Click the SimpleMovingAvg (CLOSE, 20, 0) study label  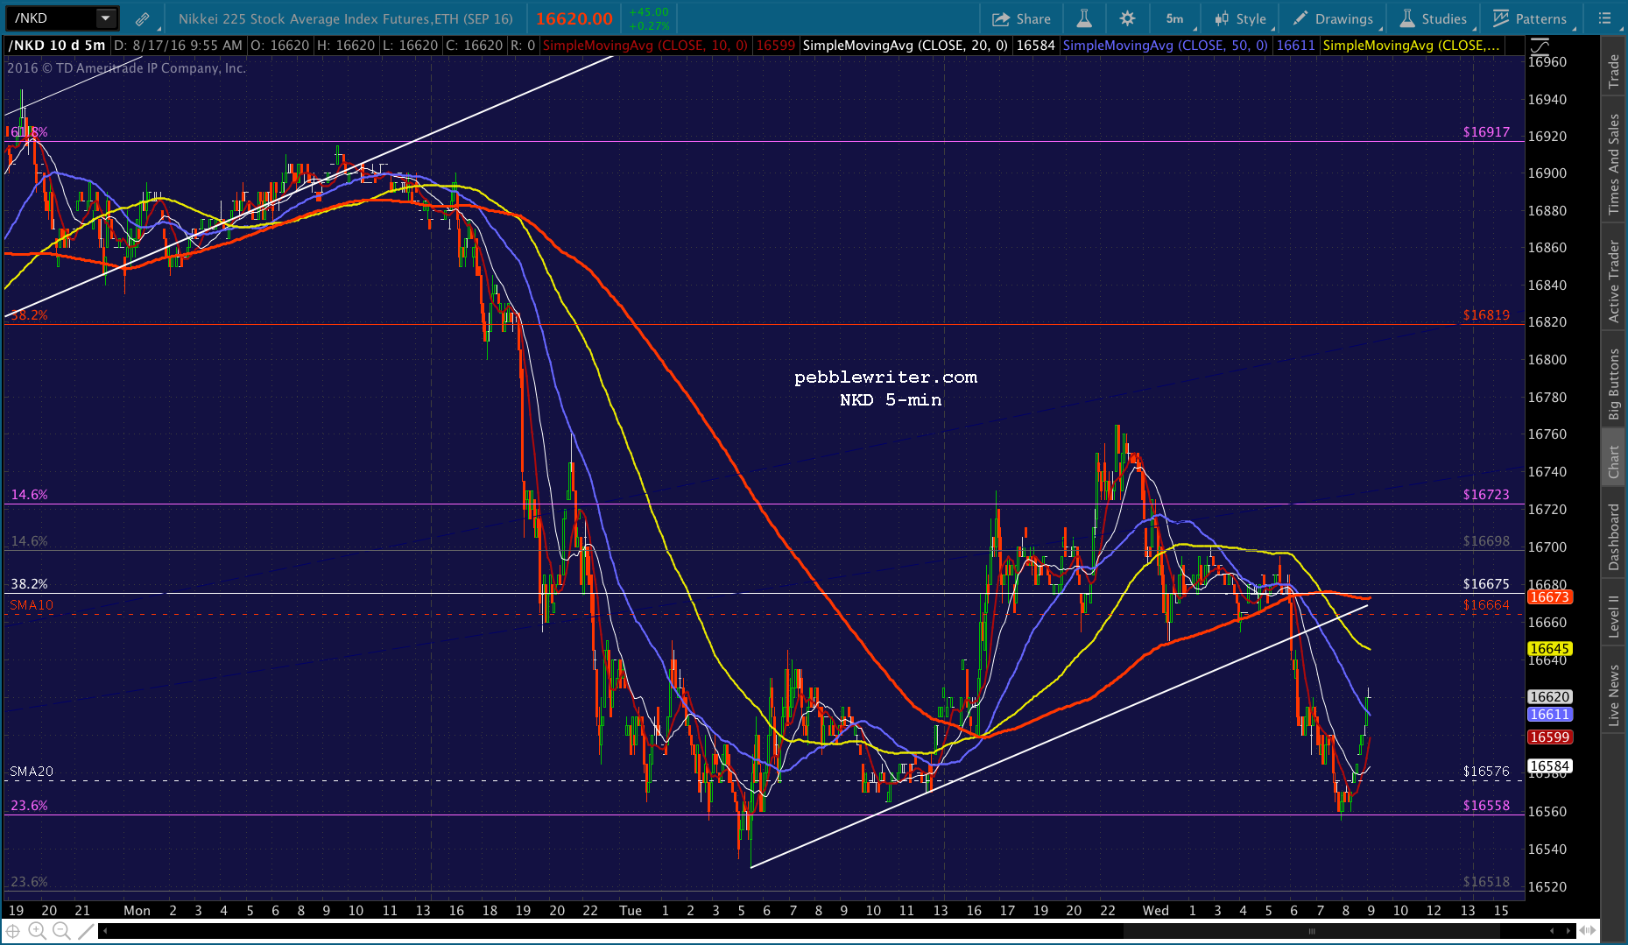coord(905,46)
